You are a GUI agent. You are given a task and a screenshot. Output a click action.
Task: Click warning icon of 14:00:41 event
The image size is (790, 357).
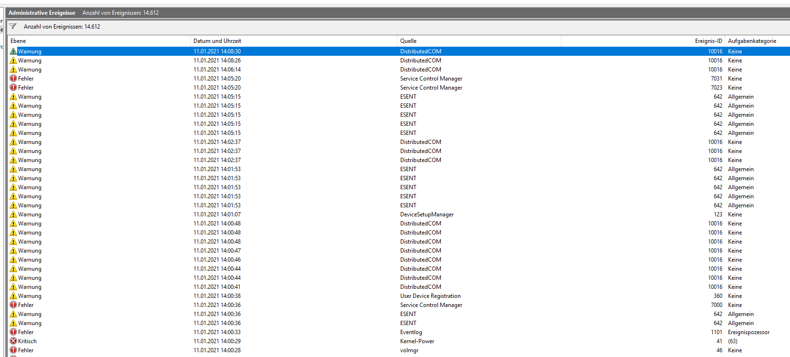click(x=13, y=286)
